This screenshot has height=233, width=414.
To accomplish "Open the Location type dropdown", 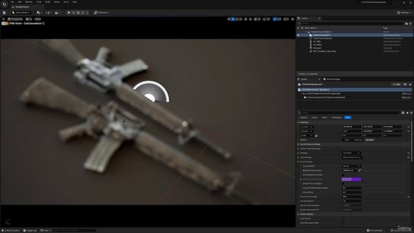I will click(307, 127).
